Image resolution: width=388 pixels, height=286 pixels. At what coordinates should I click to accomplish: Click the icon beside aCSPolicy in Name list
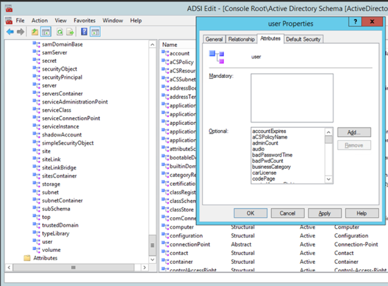pos(165,62)
